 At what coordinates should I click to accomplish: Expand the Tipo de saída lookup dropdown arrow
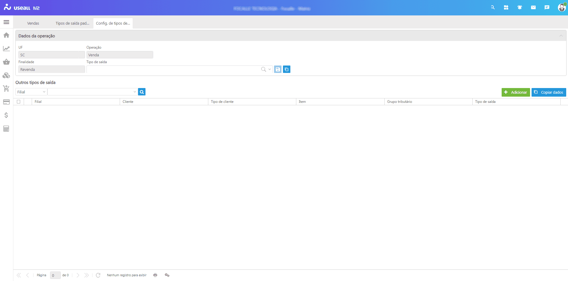pyautogui.click(x=269, y=69)
